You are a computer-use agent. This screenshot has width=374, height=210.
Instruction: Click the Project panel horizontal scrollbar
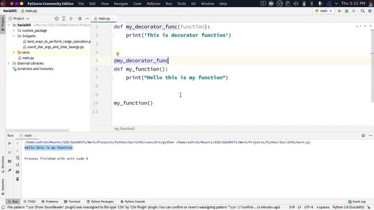tap(37, 131)
